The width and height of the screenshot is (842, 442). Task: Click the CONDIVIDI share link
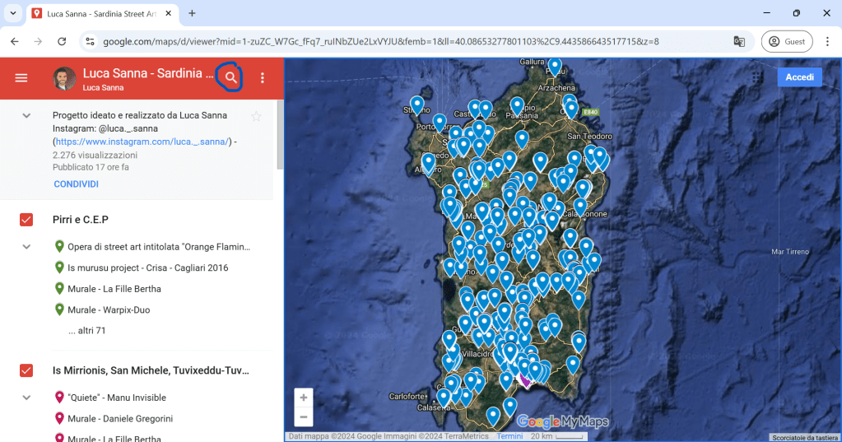tap(76, 184)
